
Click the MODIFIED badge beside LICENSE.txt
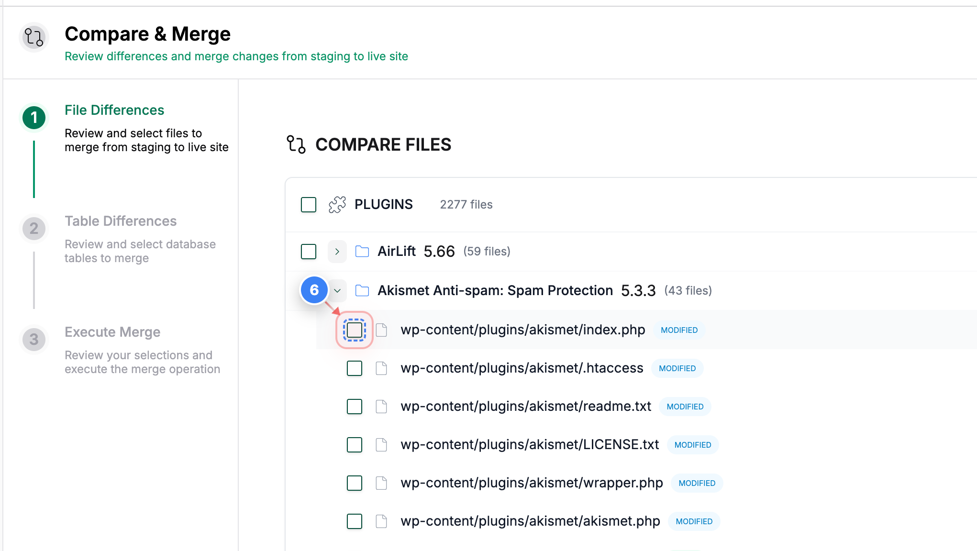[x=692, y=445]
